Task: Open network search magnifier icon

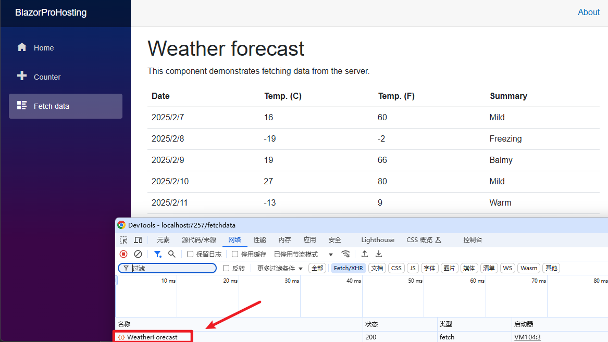Action: [172, 254]
